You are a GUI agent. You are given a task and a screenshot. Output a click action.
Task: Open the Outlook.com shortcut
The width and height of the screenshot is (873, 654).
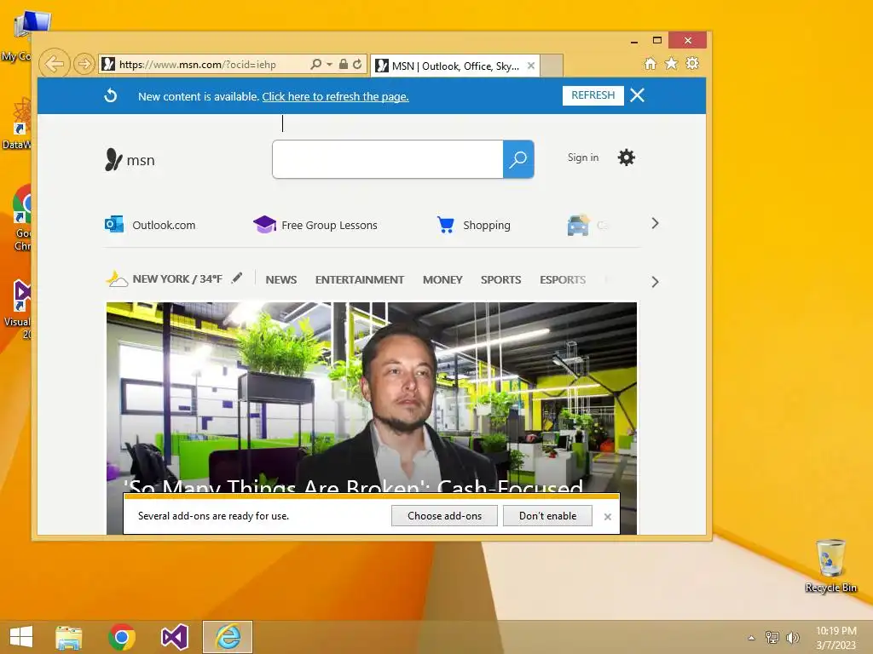[x=150, y=225]
